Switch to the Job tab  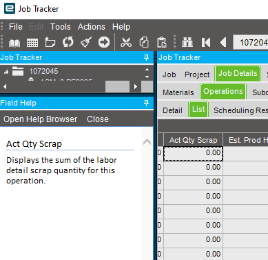point(169,74)
